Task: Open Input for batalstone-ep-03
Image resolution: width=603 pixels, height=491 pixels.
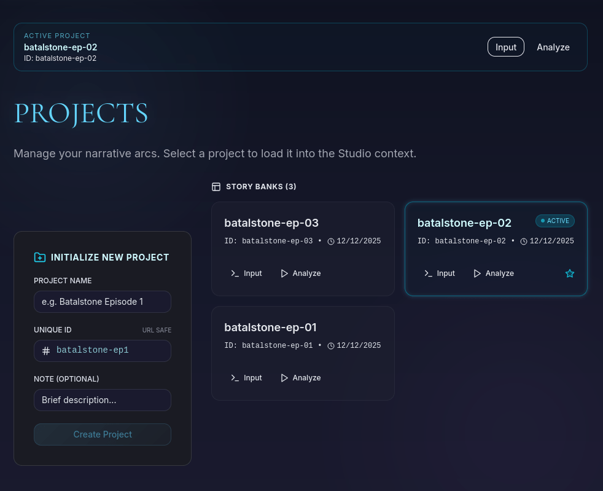Action: pyautogui.click(x=246, y=273)
